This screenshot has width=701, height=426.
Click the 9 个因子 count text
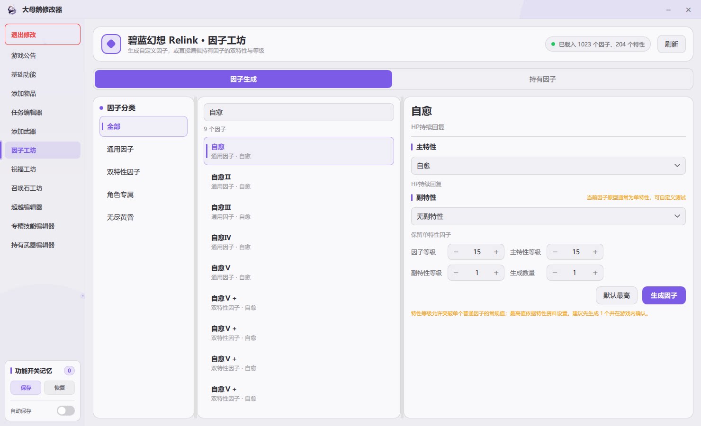215,129
